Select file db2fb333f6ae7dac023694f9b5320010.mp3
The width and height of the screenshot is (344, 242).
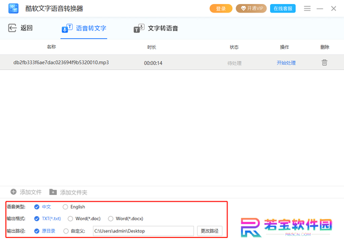point(61,63)
